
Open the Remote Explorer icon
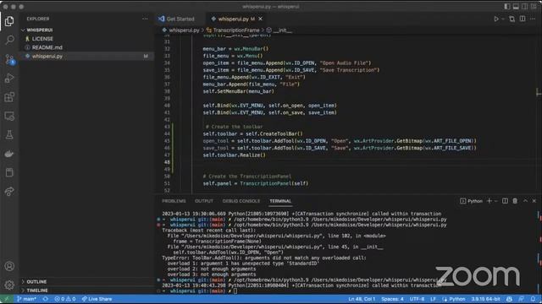click(x=9, y=117)
